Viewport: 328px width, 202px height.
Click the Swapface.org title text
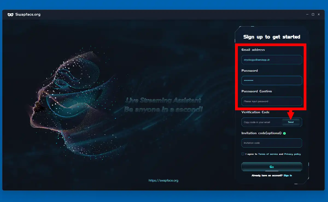tap(28, 14)
